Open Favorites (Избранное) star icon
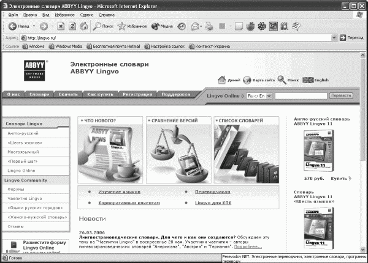368x263 pixels. click(121, 26)
